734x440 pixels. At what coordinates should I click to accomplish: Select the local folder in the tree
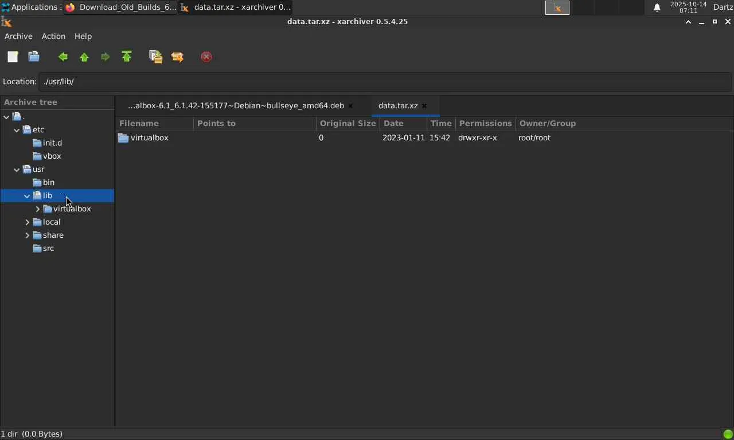click(52, 222)
